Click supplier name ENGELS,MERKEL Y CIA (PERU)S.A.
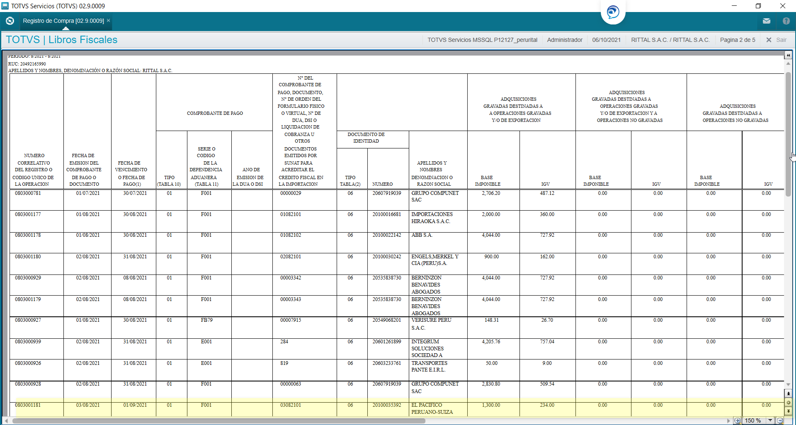The height and width of the screenshot is (425, 796). pyautogui.click(x=435, y=260)
